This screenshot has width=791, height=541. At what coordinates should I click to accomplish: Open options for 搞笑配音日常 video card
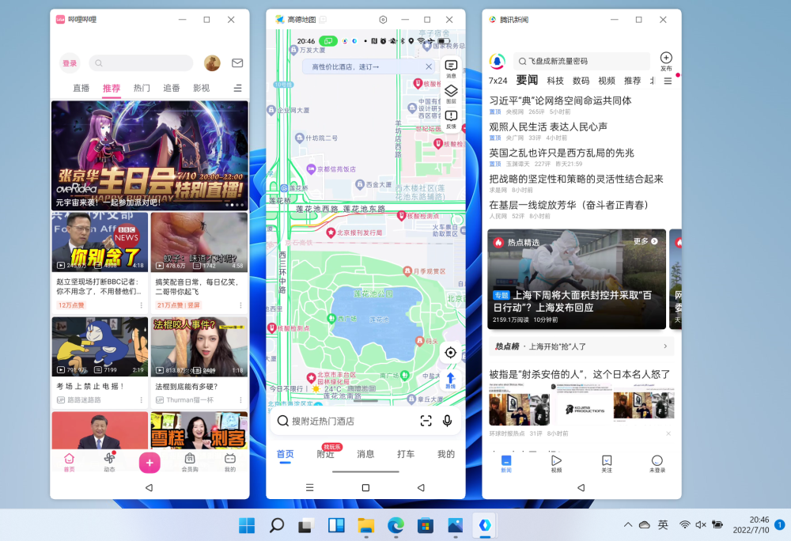pyautogui.click(x=240, y=305)
